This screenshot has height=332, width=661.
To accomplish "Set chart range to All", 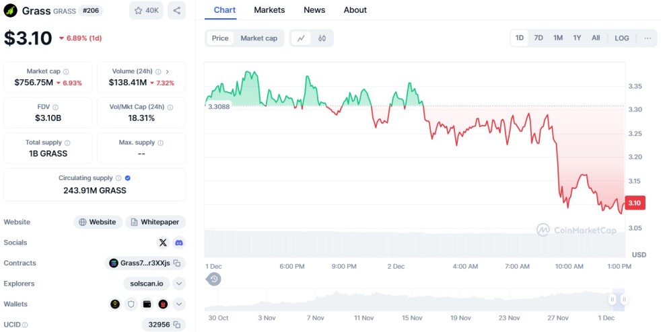I will tap(596, 38).
